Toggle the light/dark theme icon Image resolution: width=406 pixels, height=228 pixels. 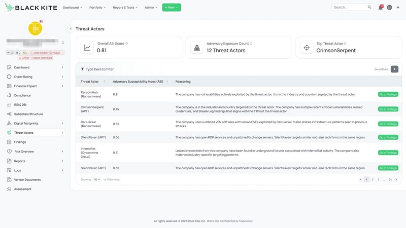pyautogui.click(x=398, y=8)
